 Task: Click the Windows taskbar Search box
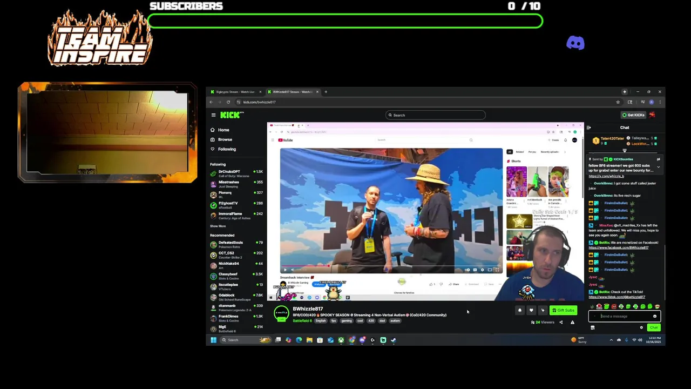tap(246, 340)
